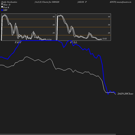
Task: Click the Slow D legend swatch
Action: [2, 4]
